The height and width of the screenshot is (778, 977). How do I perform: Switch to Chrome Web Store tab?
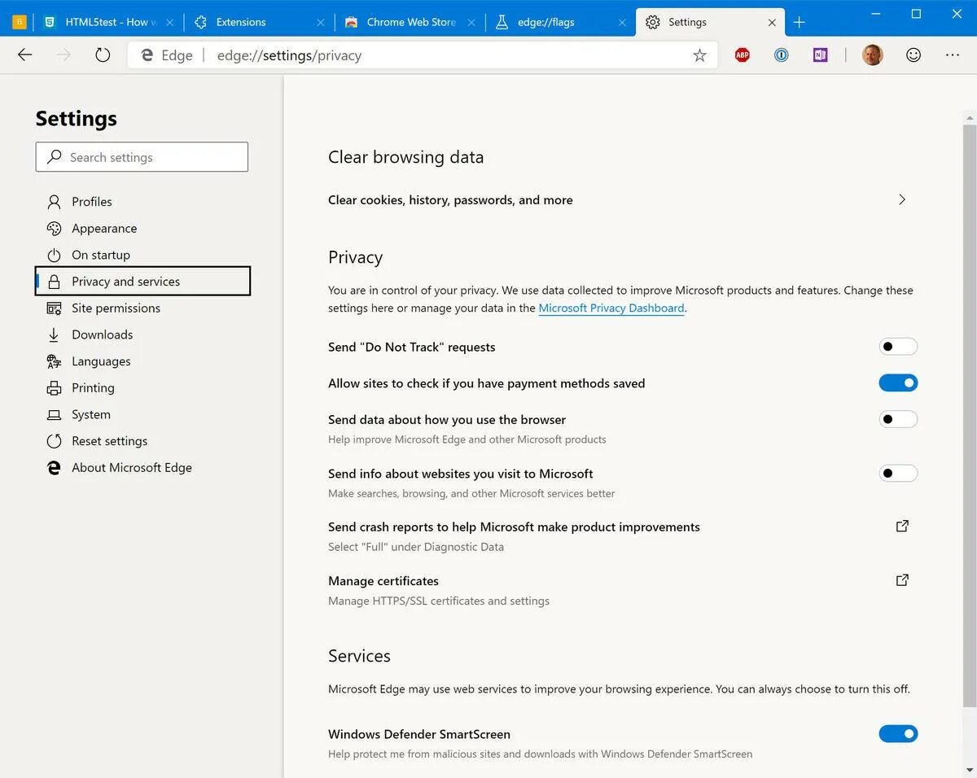(410, 22)
